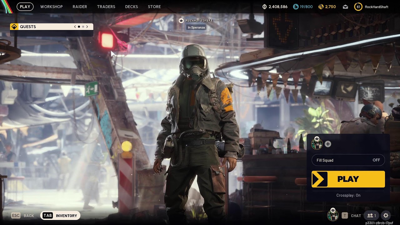Click the chevron arrow icon on PLAY button
This screenshot has width=400, height=225.
(x=319, y=179)
